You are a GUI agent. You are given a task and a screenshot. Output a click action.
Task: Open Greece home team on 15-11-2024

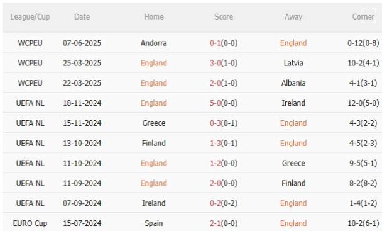pyautogui.click(x=154, y=123)
